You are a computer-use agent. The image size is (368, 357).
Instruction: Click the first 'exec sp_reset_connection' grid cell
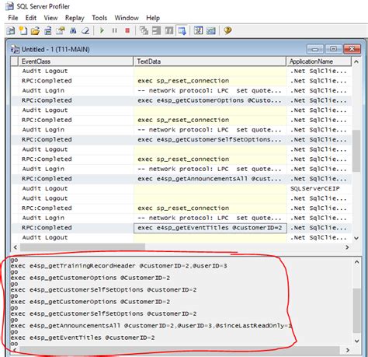point(210,81)
